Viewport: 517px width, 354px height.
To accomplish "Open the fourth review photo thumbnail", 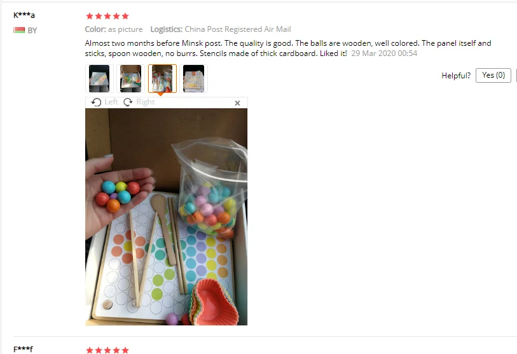I will click(x=193, y=78).
